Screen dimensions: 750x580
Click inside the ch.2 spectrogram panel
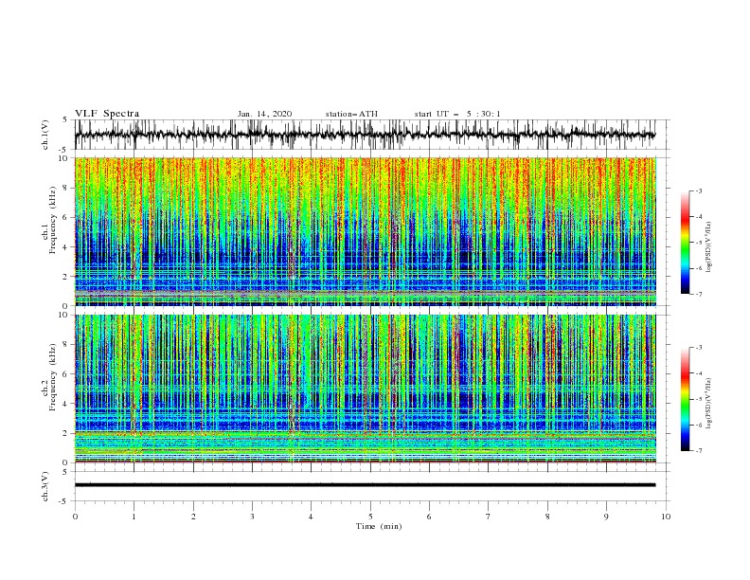coord(366,389)
